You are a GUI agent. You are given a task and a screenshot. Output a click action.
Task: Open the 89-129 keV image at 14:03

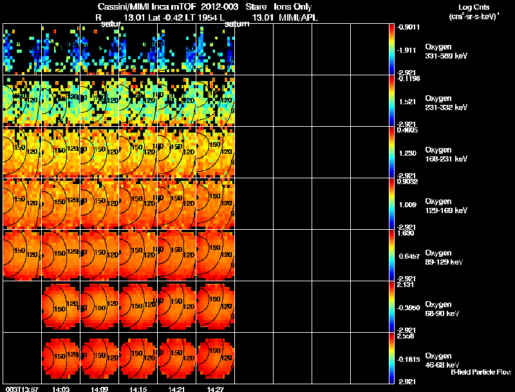click(61, 255)
